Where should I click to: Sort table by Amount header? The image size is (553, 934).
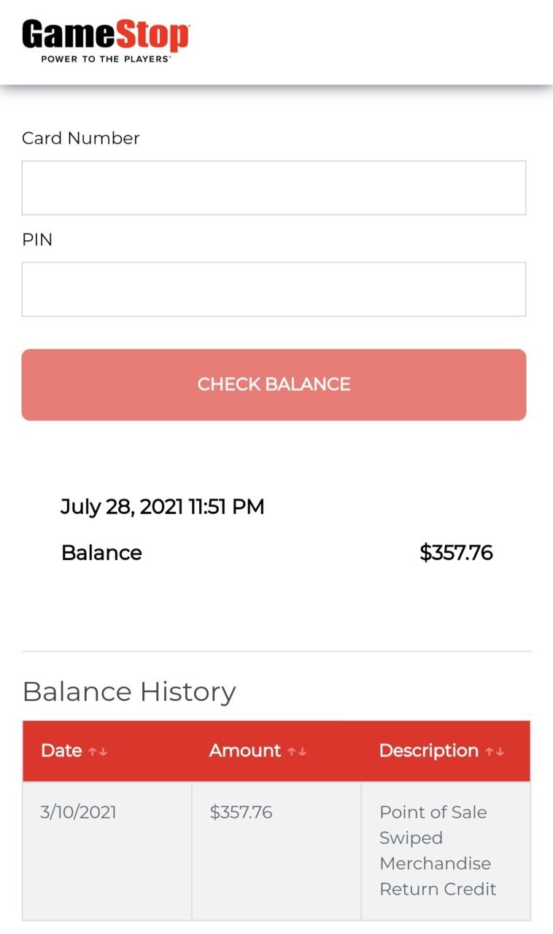click(276, 751)
